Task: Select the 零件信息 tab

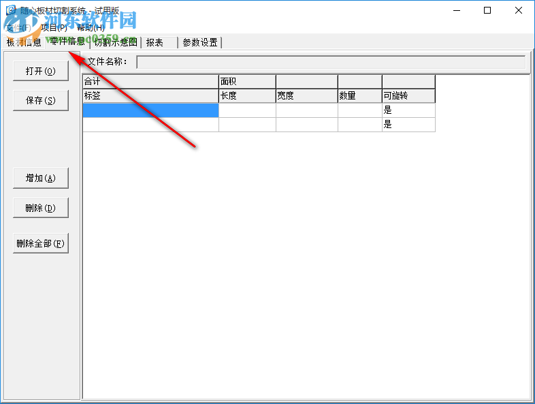Action: pos(67,42)
